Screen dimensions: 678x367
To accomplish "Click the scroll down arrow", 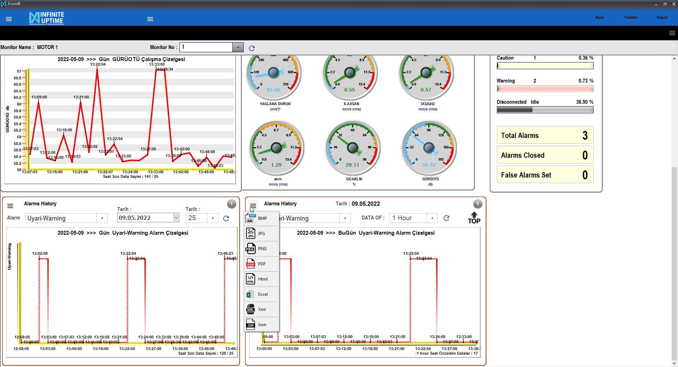I will (x=674, y=363).
